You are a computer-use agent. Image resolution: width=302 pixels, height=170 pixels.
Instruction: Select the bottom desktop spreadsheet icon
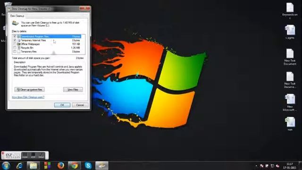coord(290,124)
